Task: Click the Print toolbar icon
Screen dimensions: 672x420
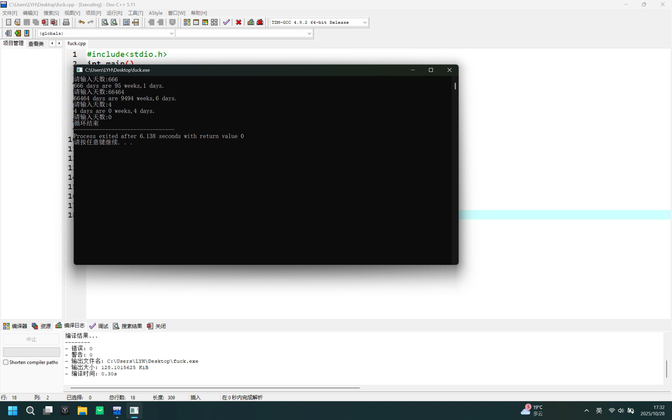Action: click(66, 22)
